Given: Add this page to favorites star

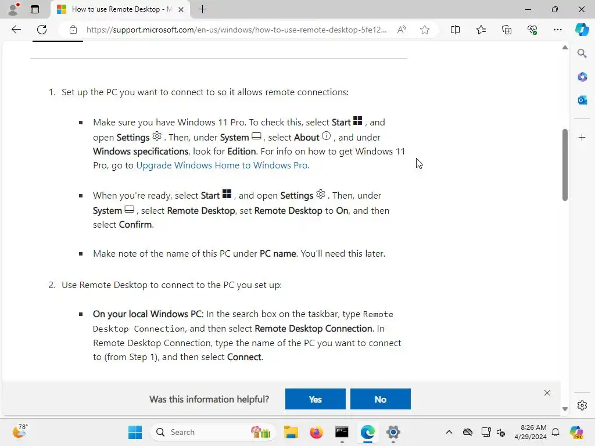Looking at the screenshot, I should tap(425, 30).
